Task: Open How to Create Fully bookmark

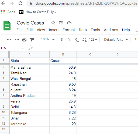Action: [x=37, y=12]
